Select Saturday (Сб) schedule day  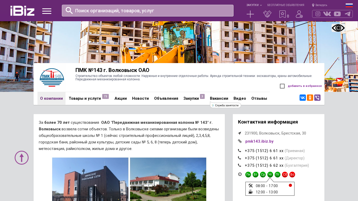point(285,175)
